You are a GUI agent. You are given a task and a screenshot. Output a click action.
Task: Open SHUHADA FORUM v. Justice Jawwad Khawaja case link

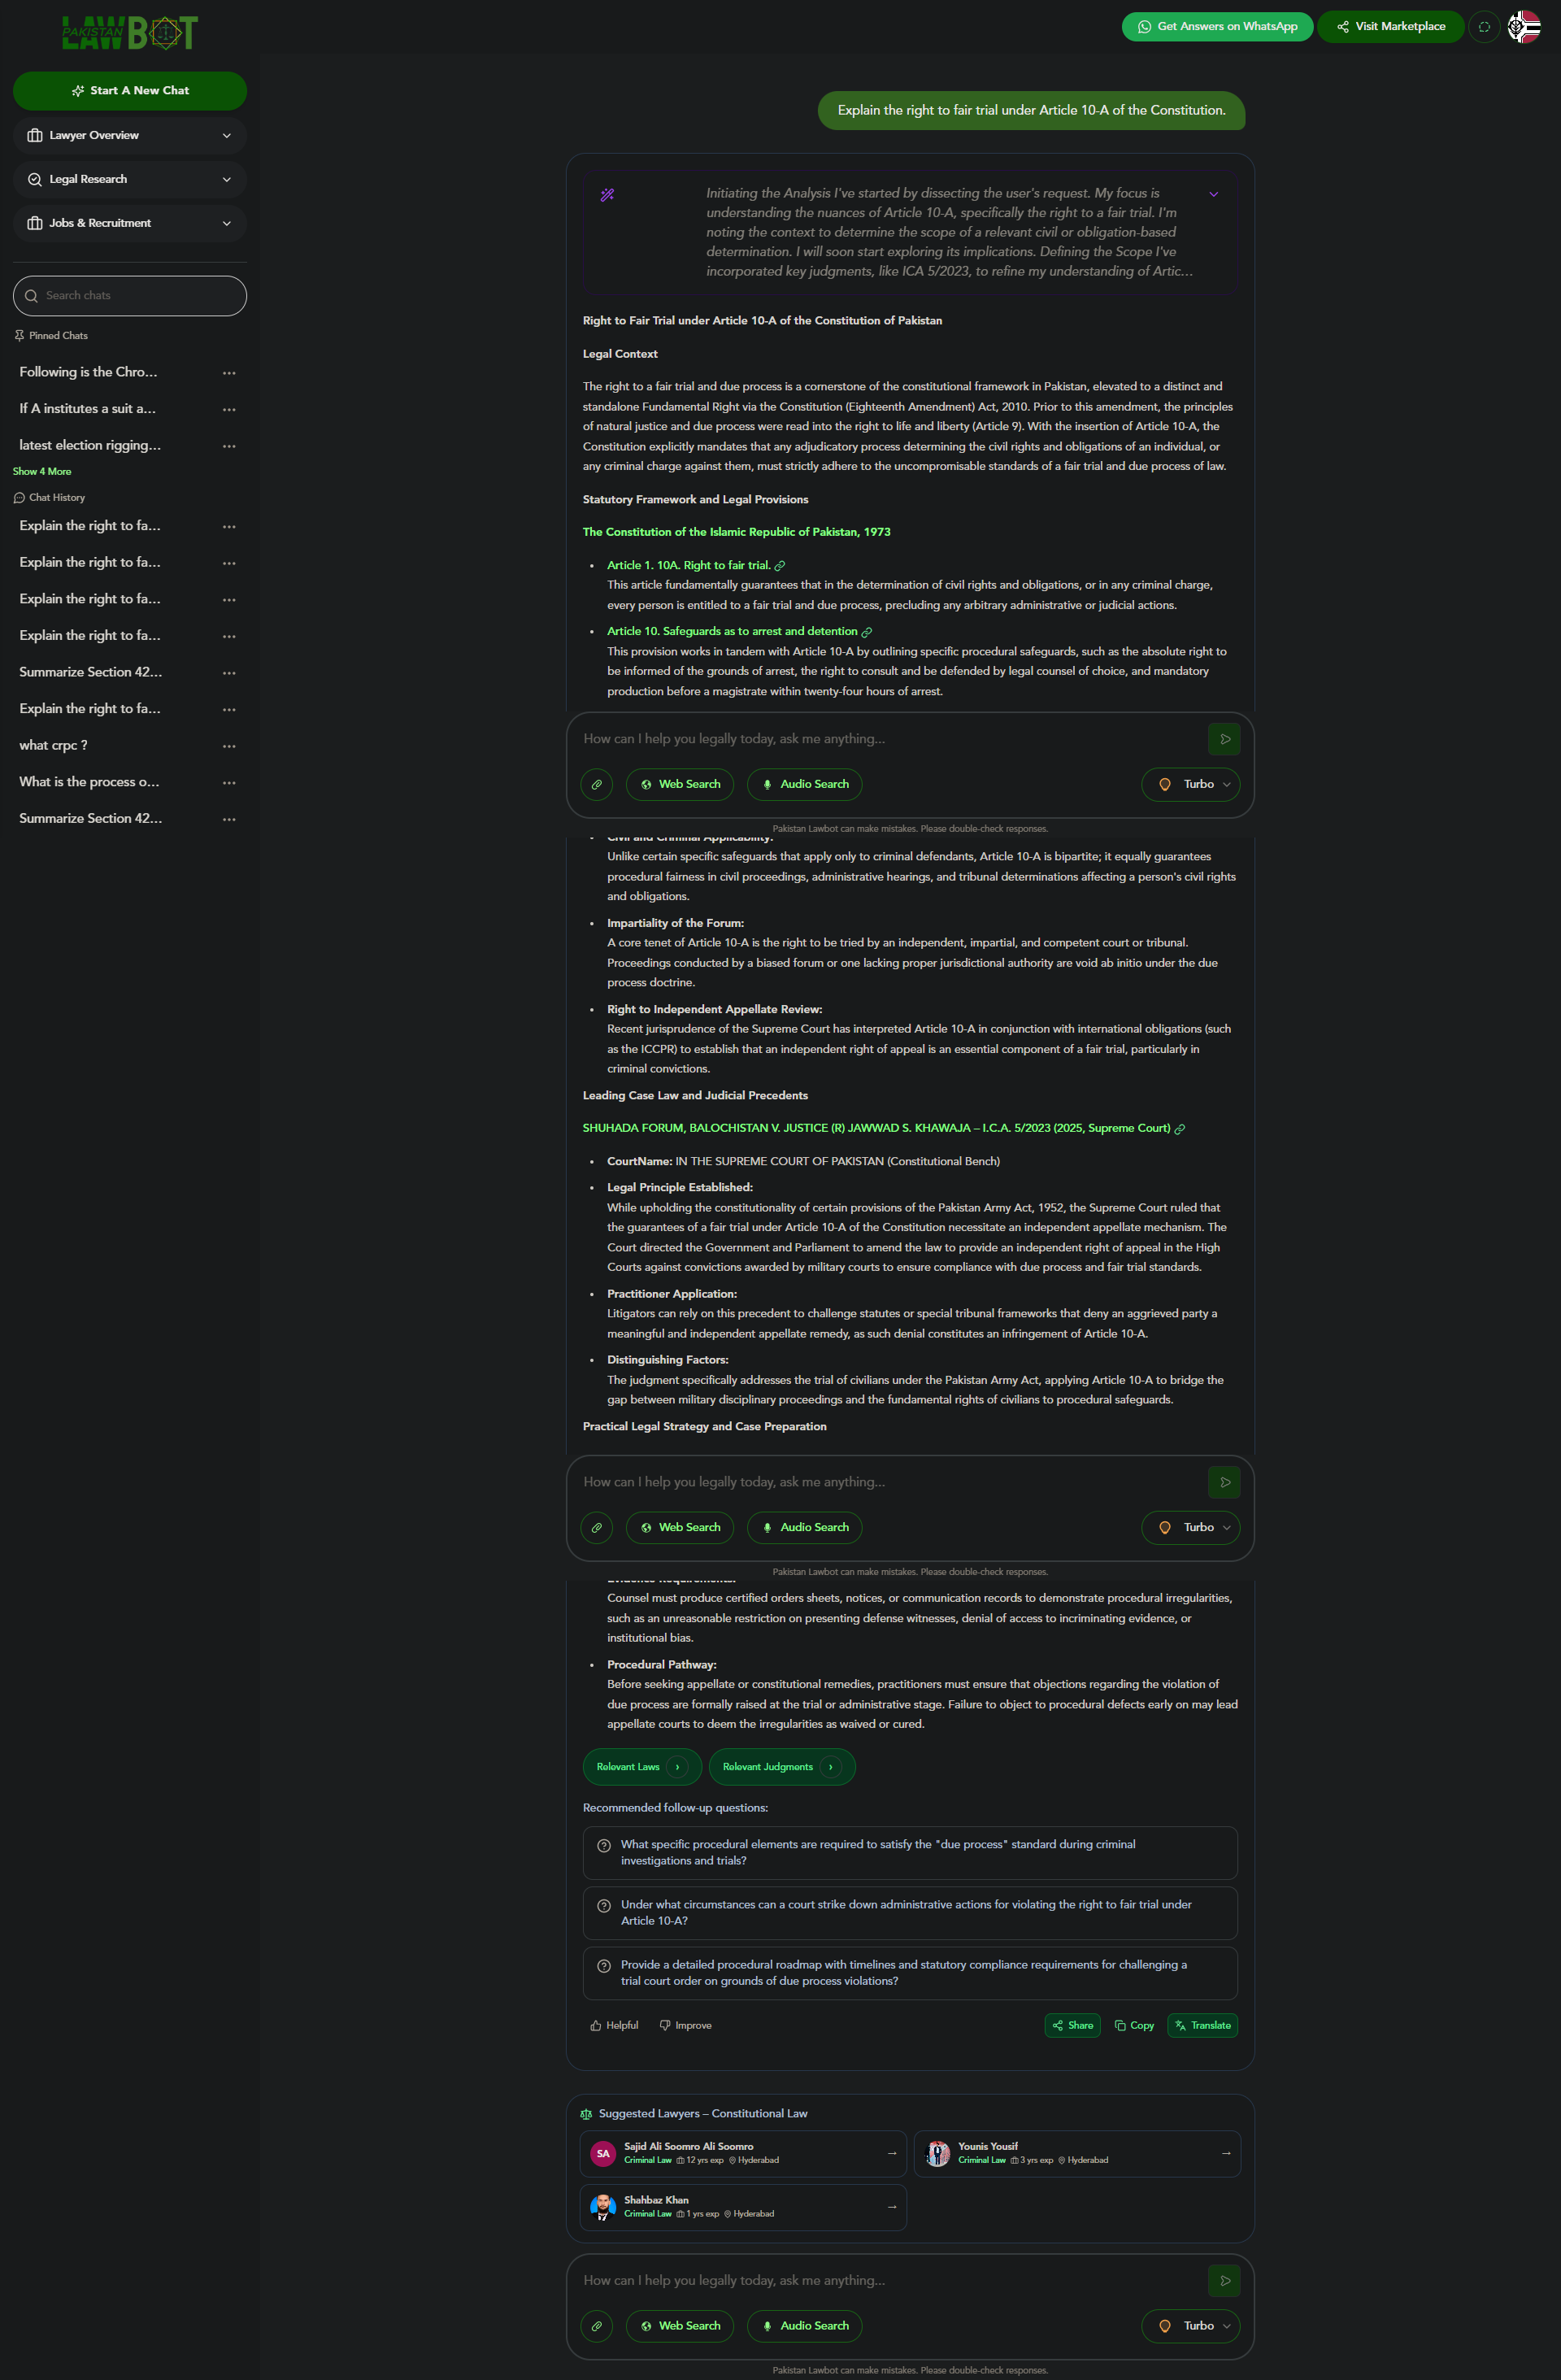click(876, 1129)
